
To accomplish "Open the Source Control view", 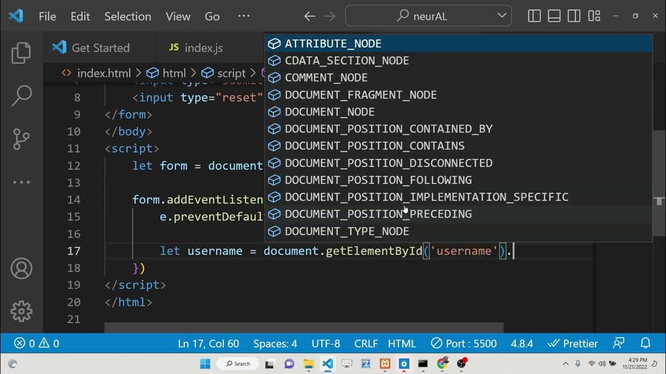I will click(21, 139).
